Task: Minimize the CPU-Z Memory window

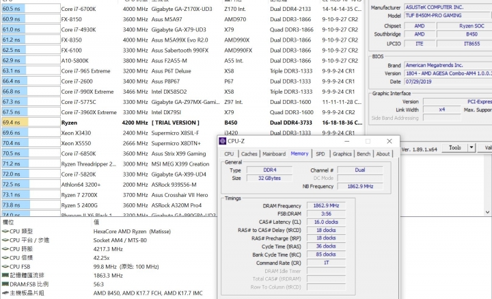Action: (346, 142)
